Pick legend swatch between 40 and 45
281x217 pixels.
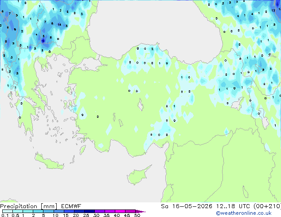point(120,211)
